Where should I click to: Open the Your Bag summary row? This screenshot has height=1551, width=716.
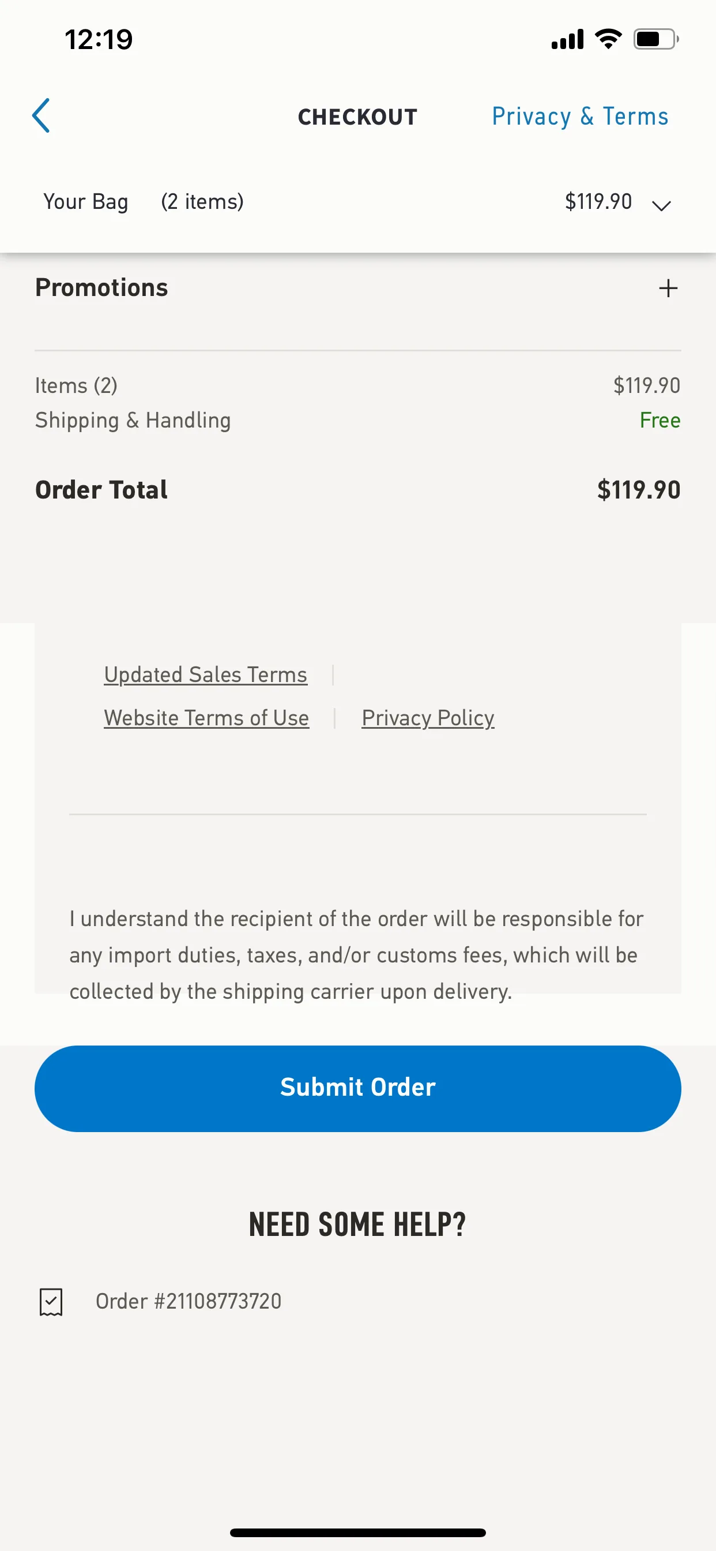coord(358,202)
